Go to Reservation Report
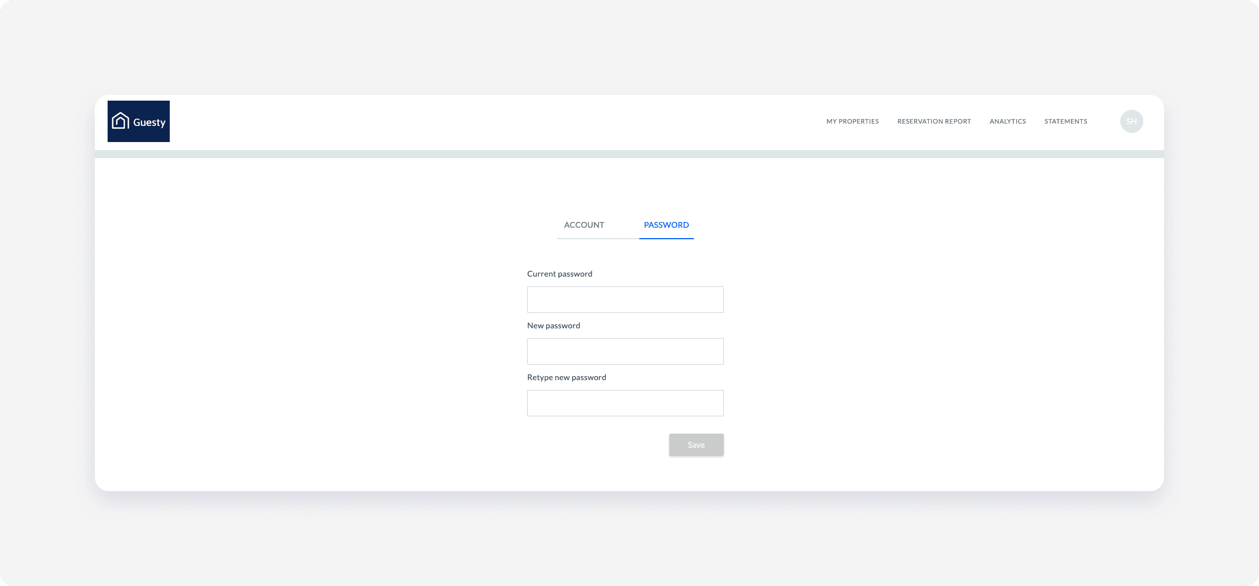This screenshot has width=1259, height=586. pyautogui.click(x=934, y=121)
